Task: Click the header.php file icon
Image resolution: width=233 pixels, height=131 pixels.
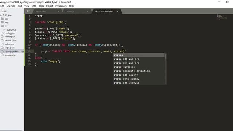Action: tap(2, 40)
